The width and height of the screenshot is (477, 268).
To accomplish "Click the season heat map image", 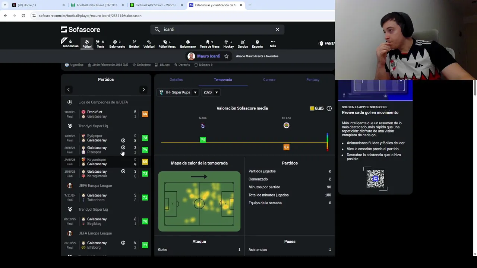I will coord(199,201).
